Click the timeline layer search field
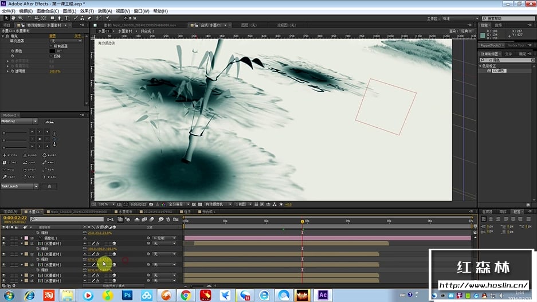Viewport: 537px width, 302px height. click(67, 219)
